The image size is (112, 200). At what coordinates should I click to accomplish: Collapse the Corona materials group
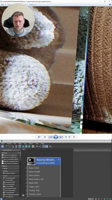[10, 176]
